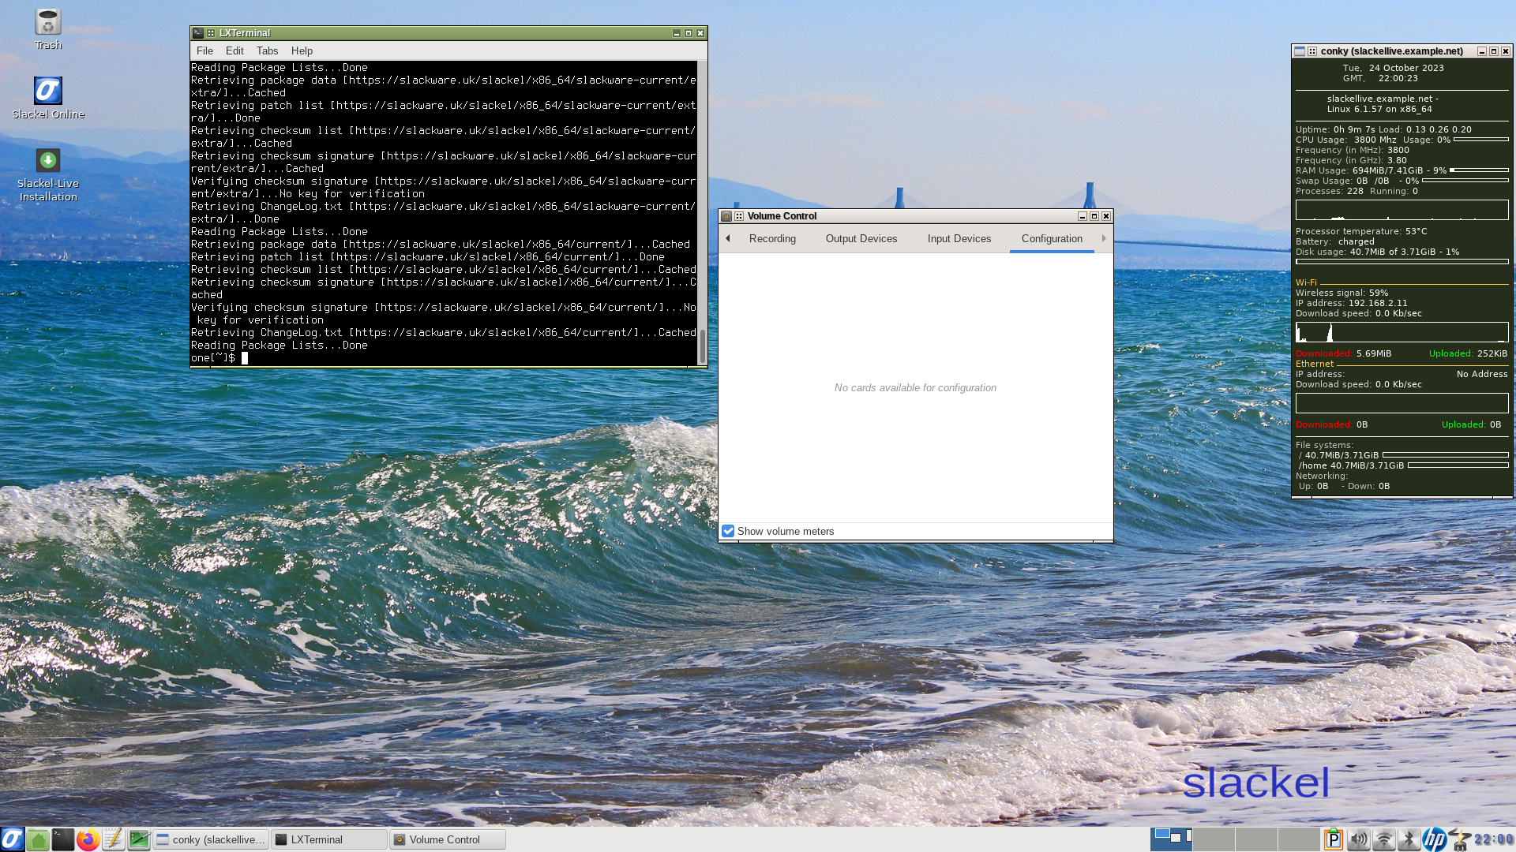Click the speaker volume tray icon
Image resolution: width=1516 pixels, height=852 pixels.
(1358, 839)
